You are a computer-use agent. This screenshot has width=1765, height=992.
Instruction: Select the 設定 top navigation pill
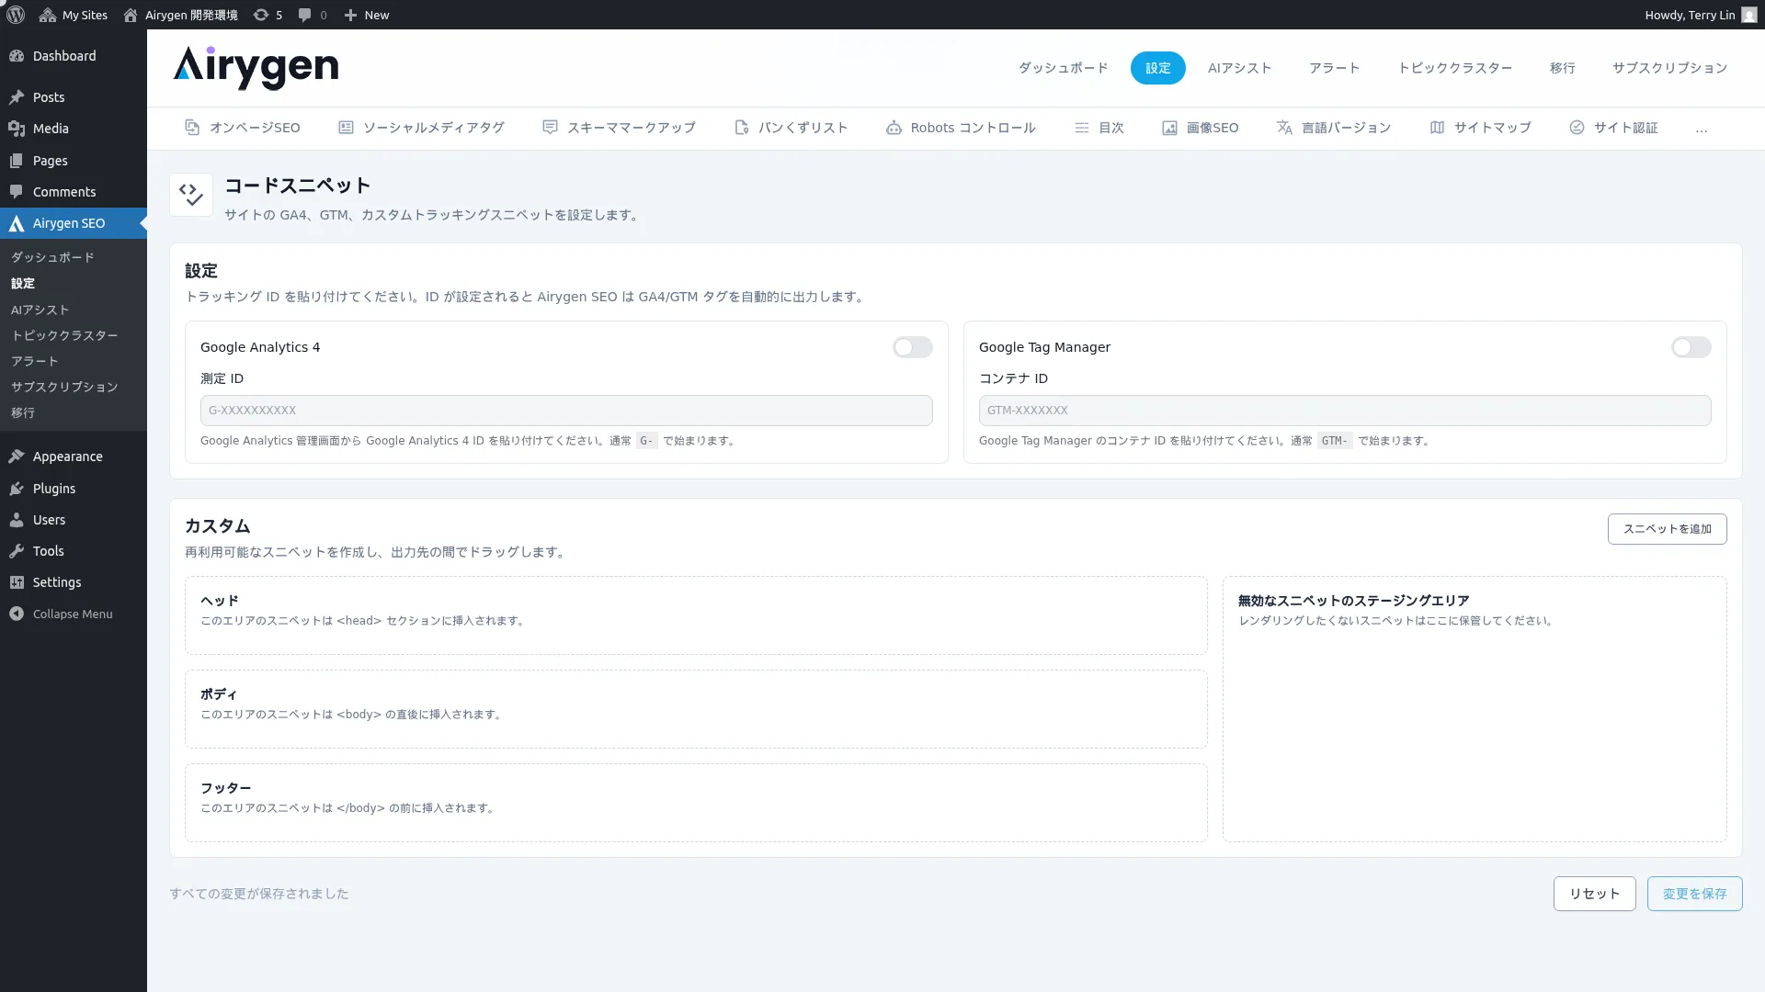coord(1157,68)
